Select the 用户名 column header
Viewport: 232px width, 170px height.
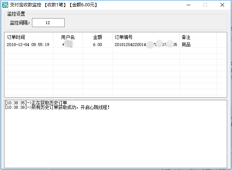(68, 37)
